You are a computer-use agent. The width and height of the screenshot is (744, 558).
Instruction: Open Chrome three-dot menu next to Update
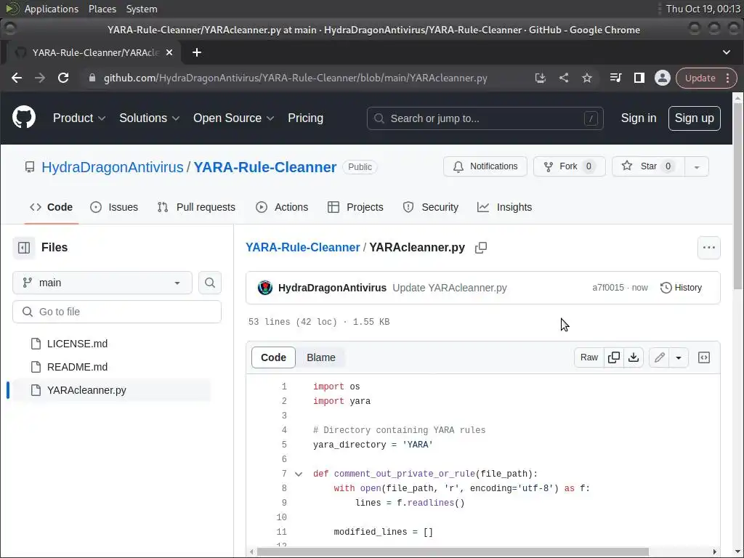click(x=727, y=78)
